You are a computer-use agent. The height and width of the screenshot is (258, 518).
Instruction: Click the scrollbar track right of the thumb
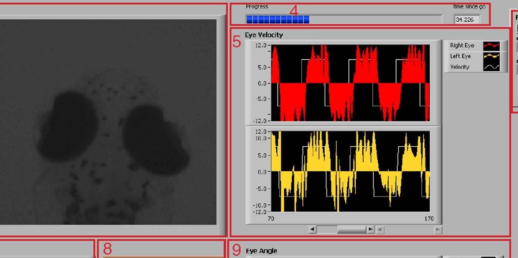pyautogui.click(x=352, y=229)
